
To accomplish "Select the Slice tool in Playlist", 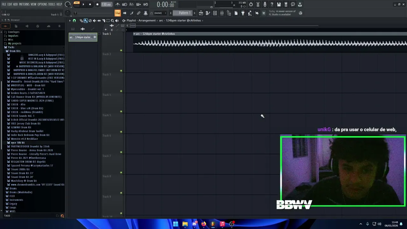I will [x=103, y=21].
